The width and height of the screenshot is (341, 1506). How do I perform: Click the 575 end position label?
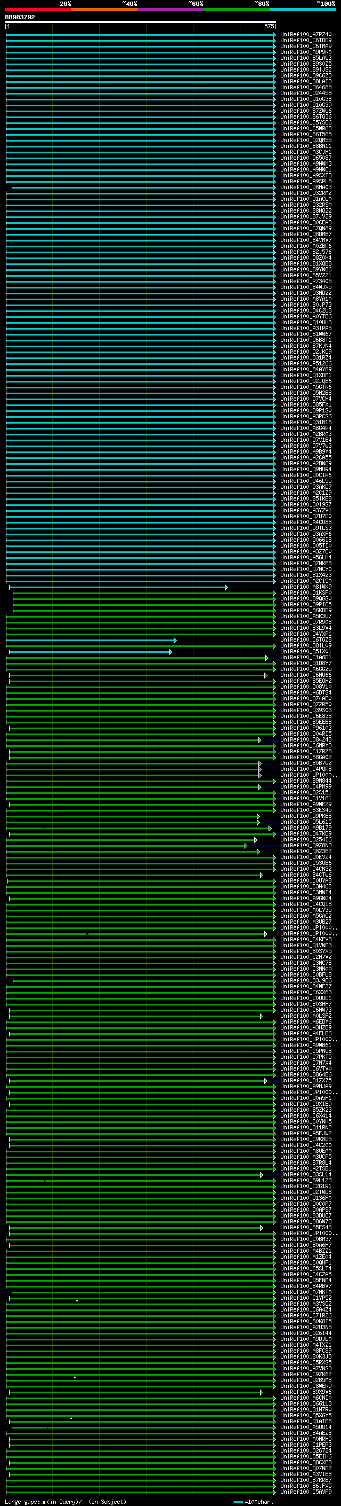pyautogui.click(x=269, y=26)
